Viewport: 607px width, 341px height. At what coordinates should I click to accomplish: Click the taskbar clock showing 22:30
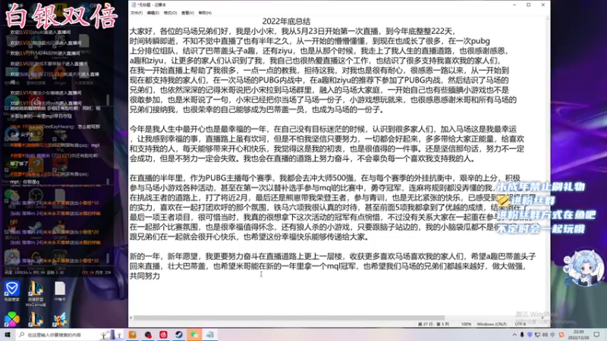578,335
